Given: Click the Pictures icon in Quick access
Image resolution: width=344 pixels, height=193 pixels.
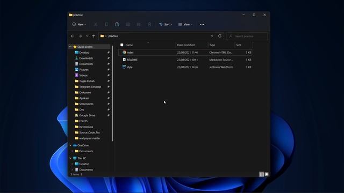Looking at the screenshot, I should tap(76, 69).
